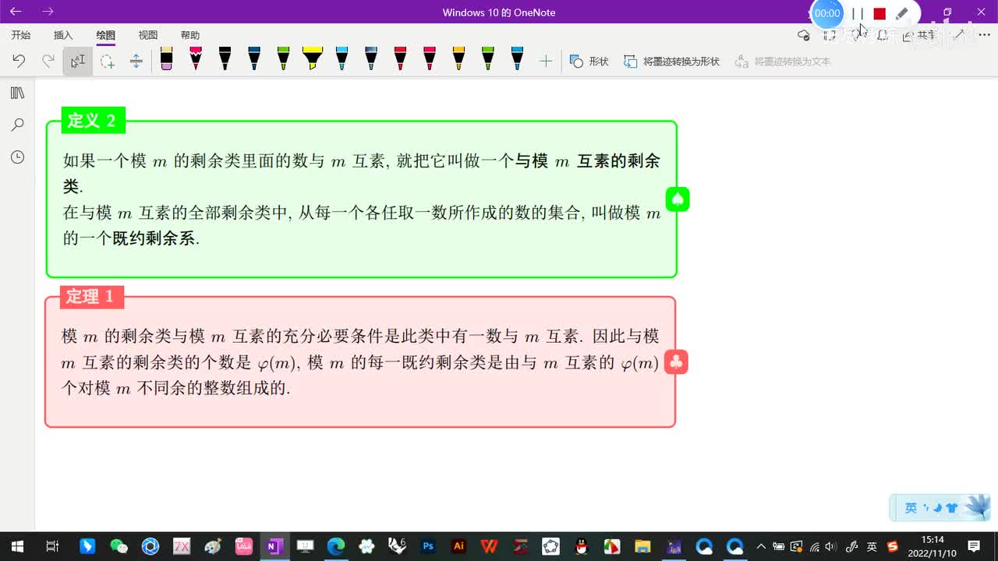The width and height of the screenshot is (998, 561).
Task: Select the green pen left of the yellow highlighter
Action: (283, 58)
